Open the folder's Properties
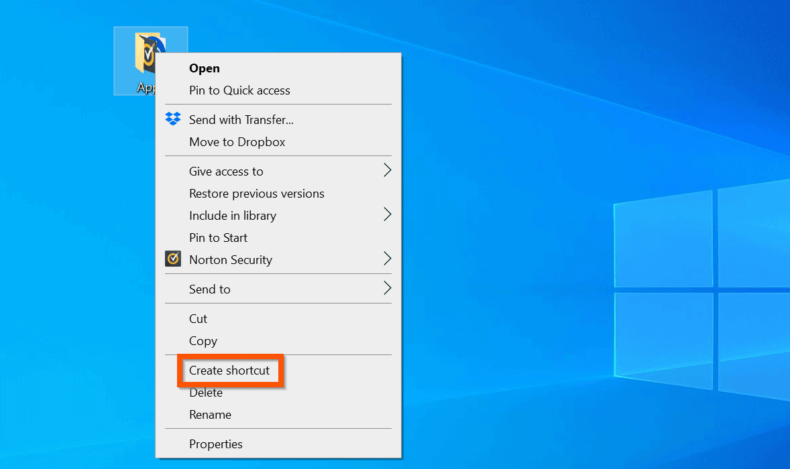 coord(216,444)
